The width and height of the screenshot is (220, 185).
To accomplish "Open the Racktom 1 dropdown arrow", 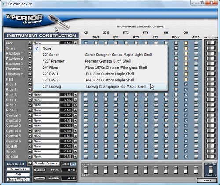I will [30, 53].
